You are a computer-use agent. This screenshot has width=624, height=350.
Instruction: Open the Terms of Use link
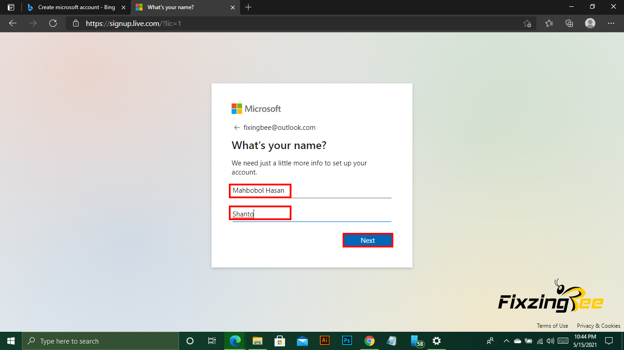click(552, 325)
